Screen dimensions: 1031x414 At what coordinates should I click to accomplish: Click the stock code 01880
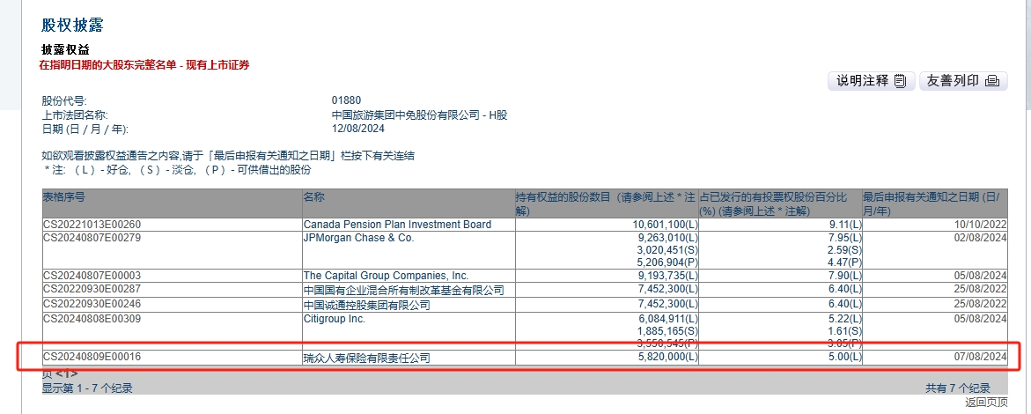pyautogui.click(x=346, y=101)
